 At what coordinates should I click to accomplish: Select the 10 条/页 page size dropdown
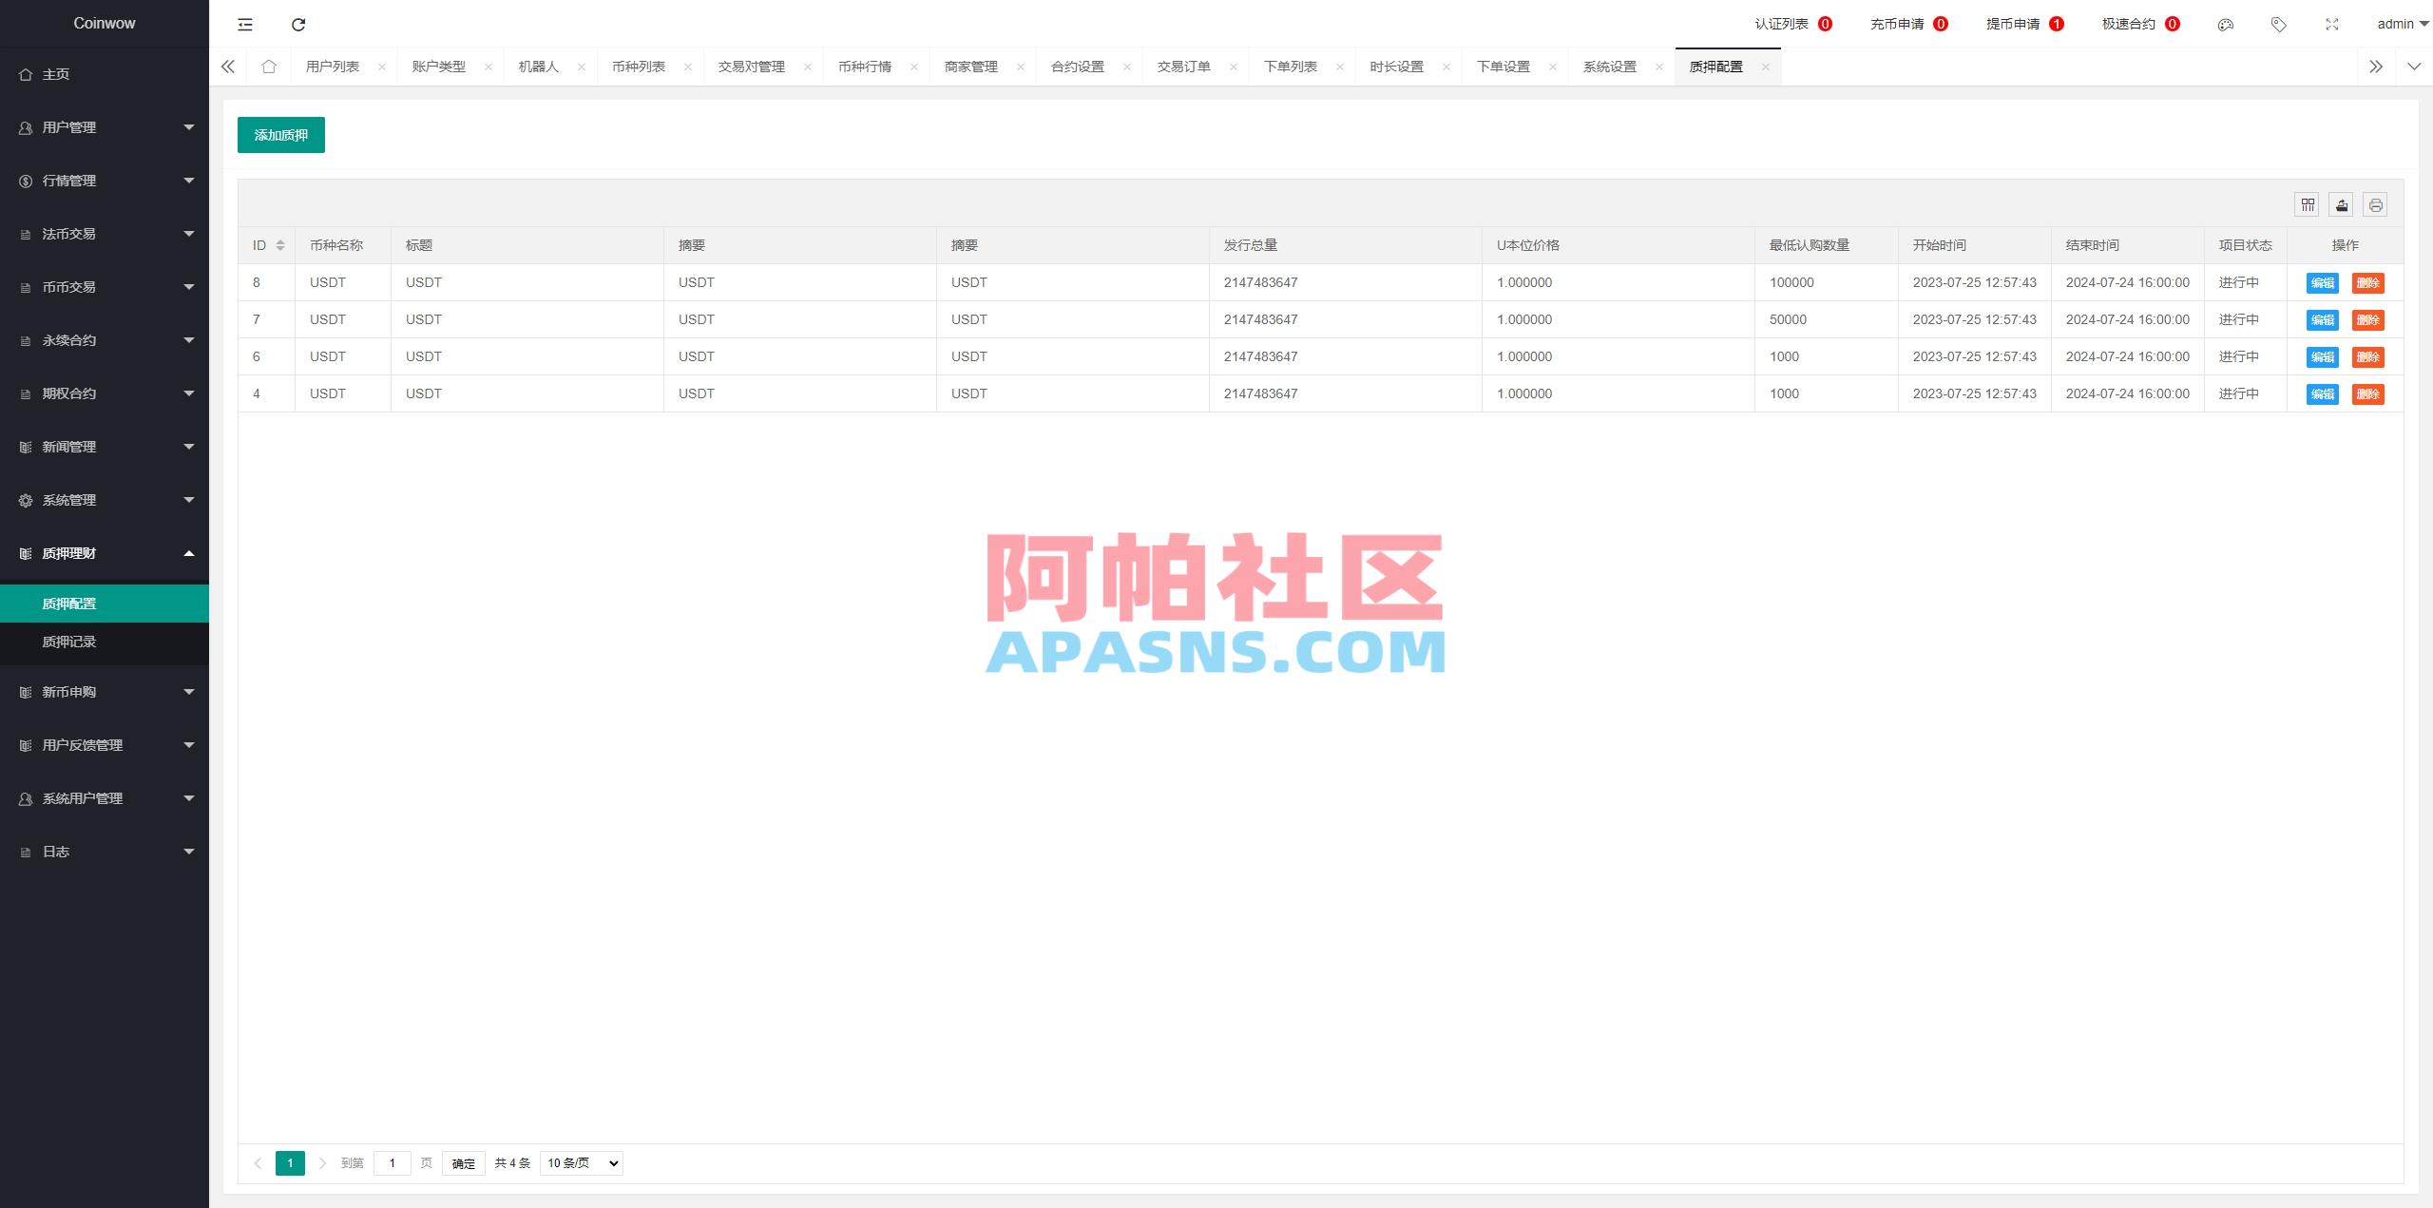coord(582,1163)
